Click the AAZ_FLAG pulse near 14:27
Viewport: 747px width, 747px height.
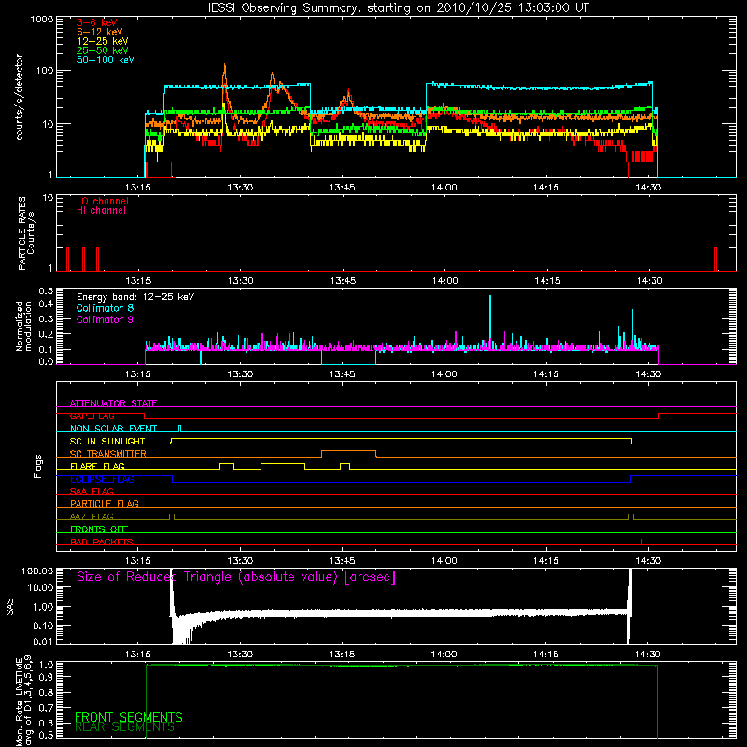point(631,516)
